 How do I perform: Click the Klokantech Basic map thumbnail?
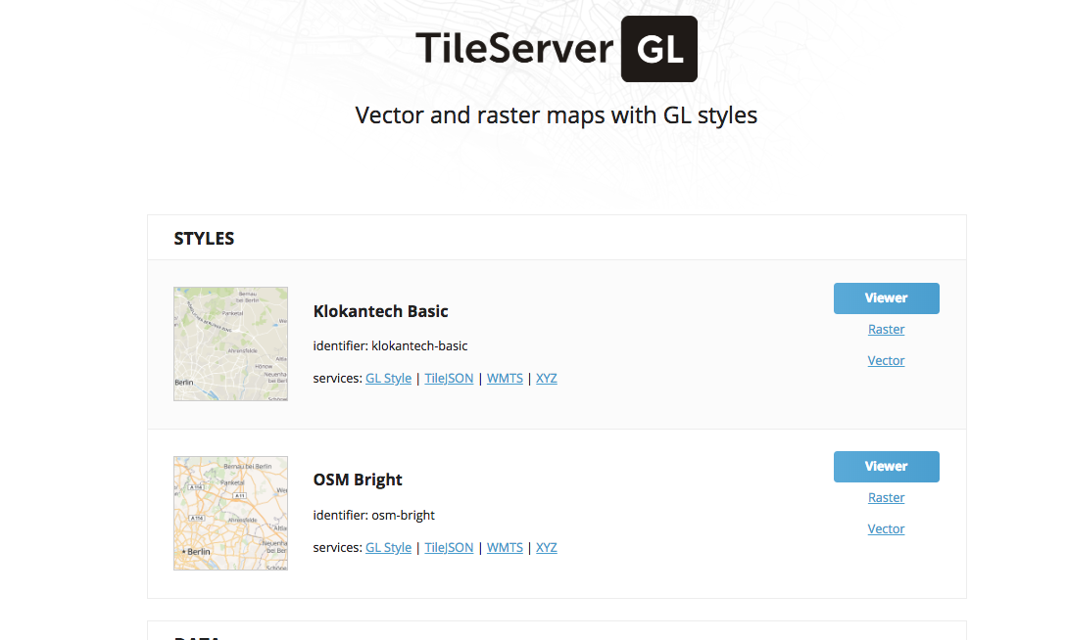coord(230,343)
